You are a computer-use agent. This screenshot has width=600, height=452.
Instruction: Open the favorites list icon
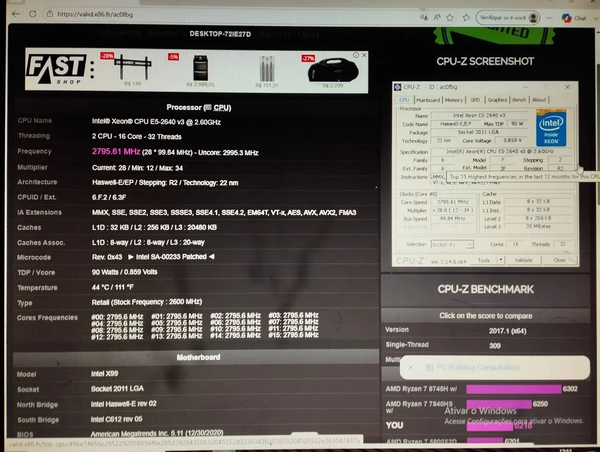tap(466, 17)
